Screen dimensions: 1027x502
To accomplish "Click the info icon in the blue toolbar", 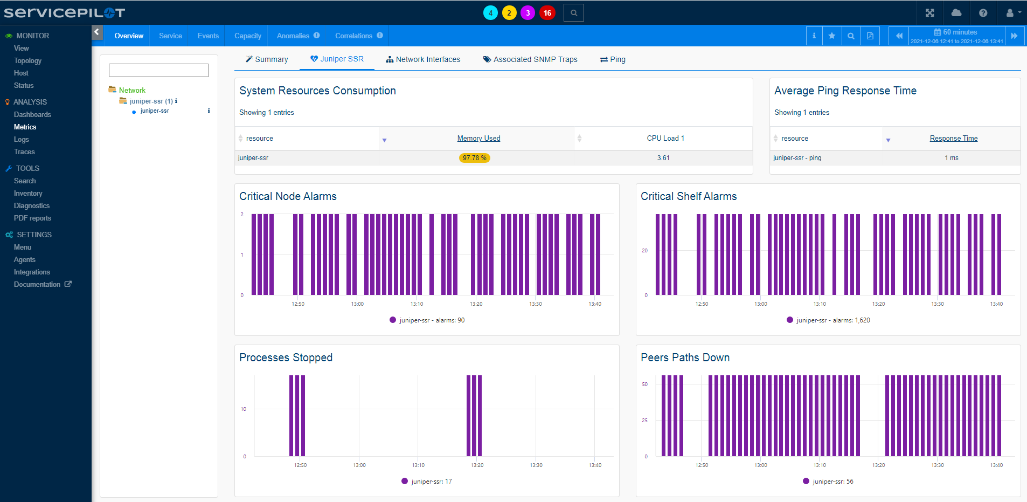I will click(x=814, y=36).
